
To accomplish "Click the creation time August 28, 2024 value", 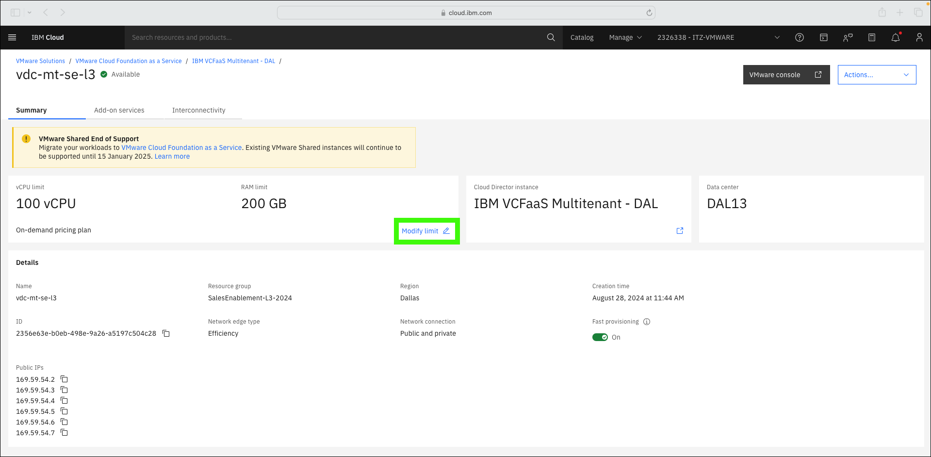I will click(638, 298).
